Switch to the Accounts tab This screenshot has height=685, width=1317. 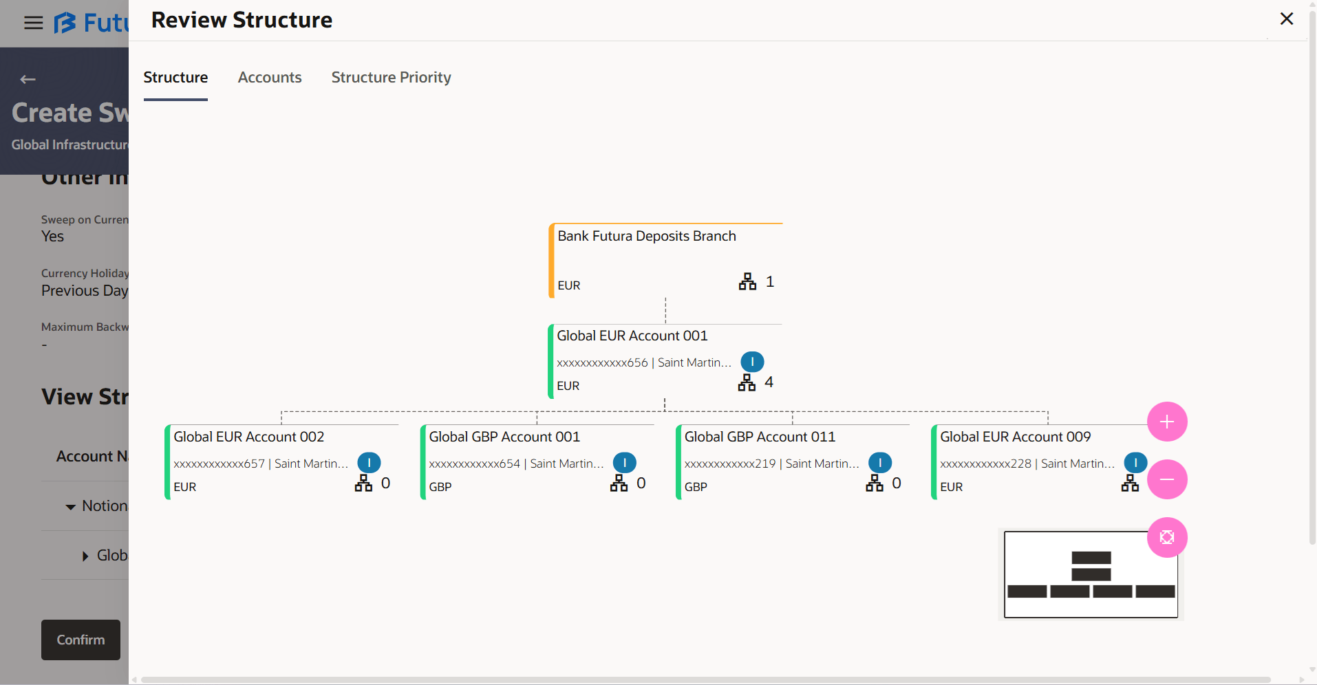point(270,78)
